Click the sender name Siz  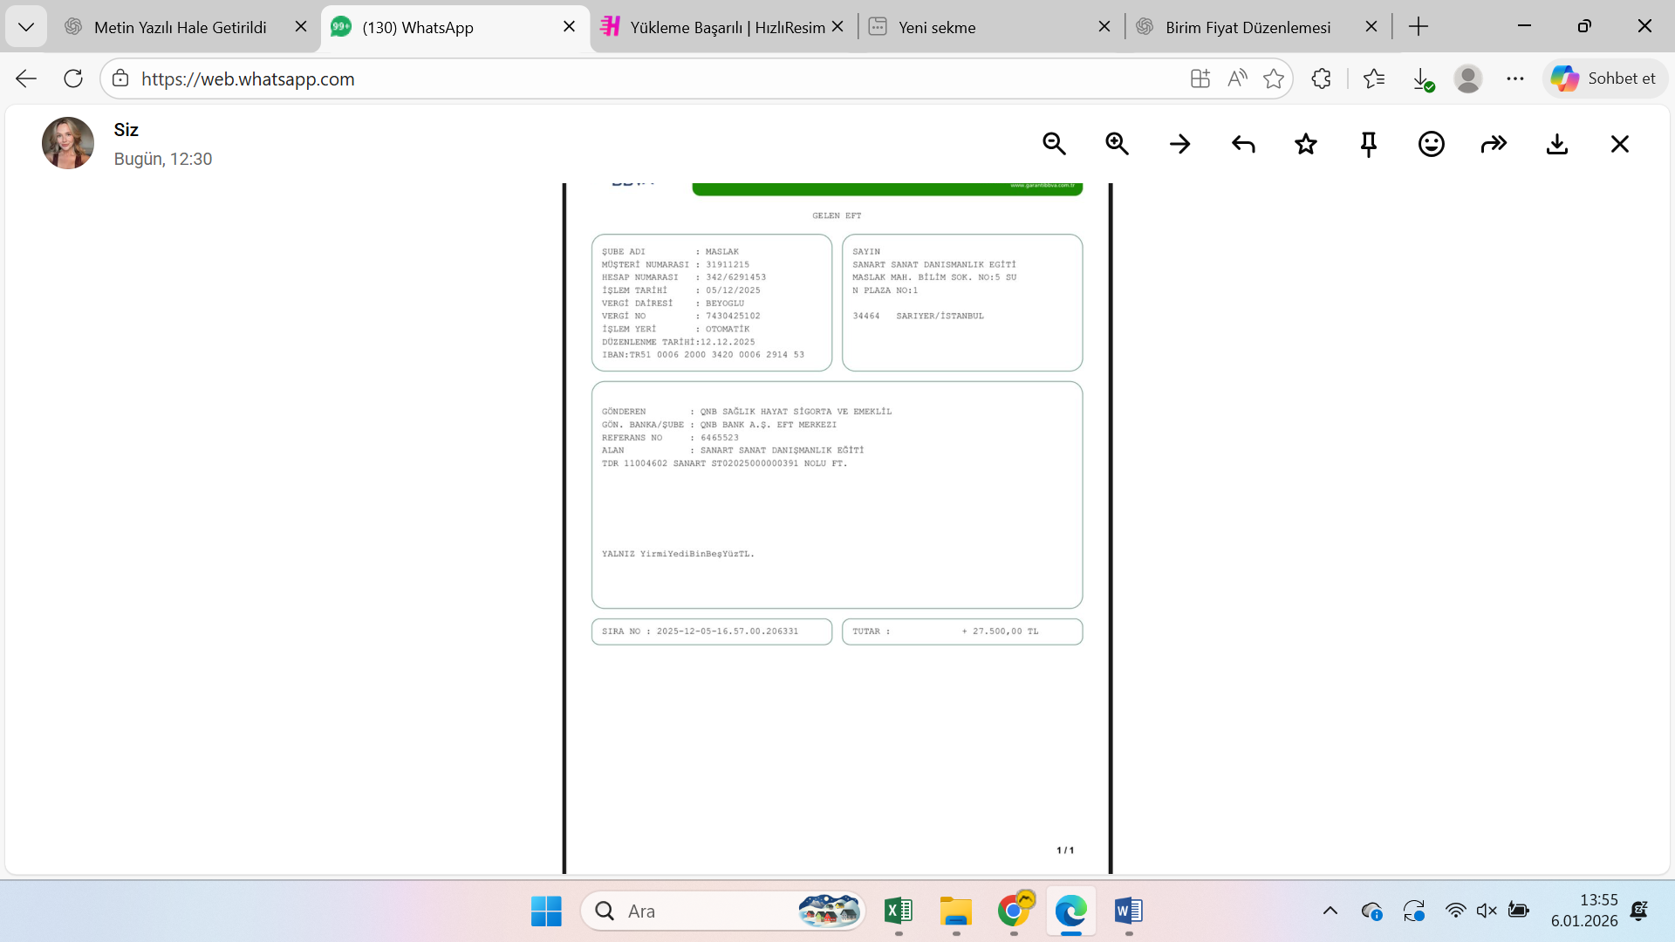click(x=126, y=130)
